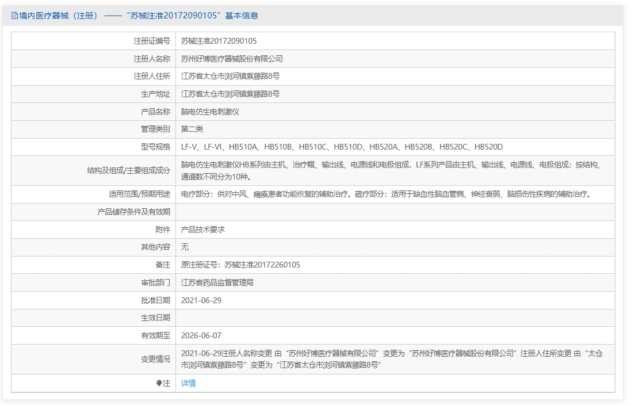The width and height of the screenshot is (635, 405).
Task: Click the bulb icon beside 注
Action: (159, 383)
